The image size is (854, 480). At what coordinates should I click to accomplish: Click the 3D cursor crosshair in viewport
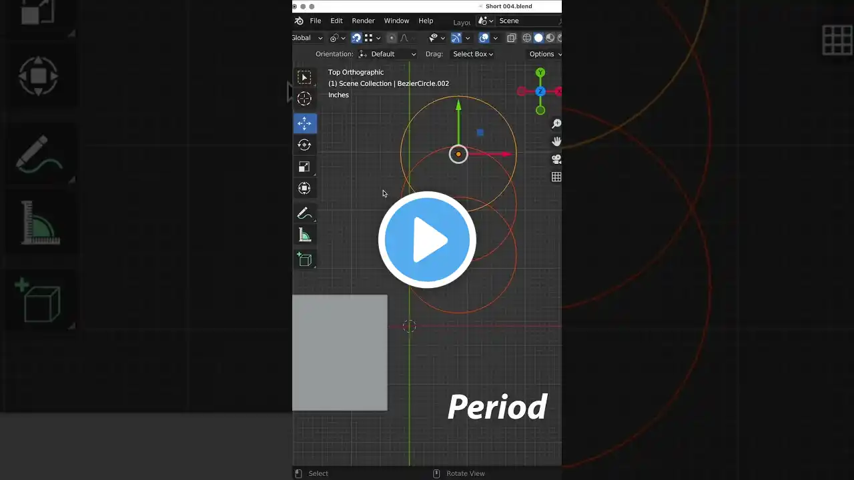[409, 326]
